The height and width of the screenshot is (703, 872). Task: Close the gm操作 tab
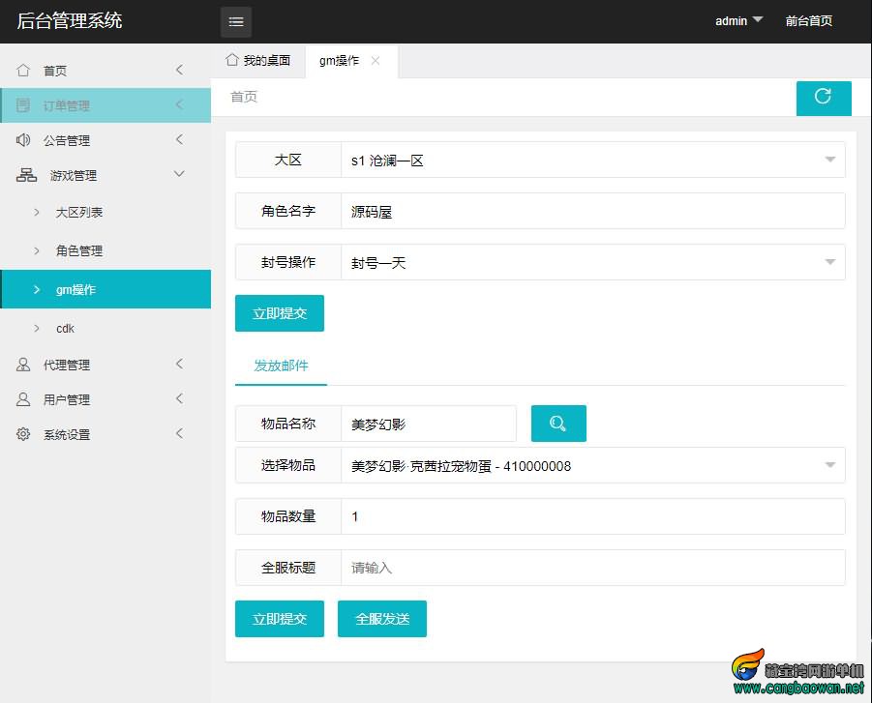pos(376,61)
